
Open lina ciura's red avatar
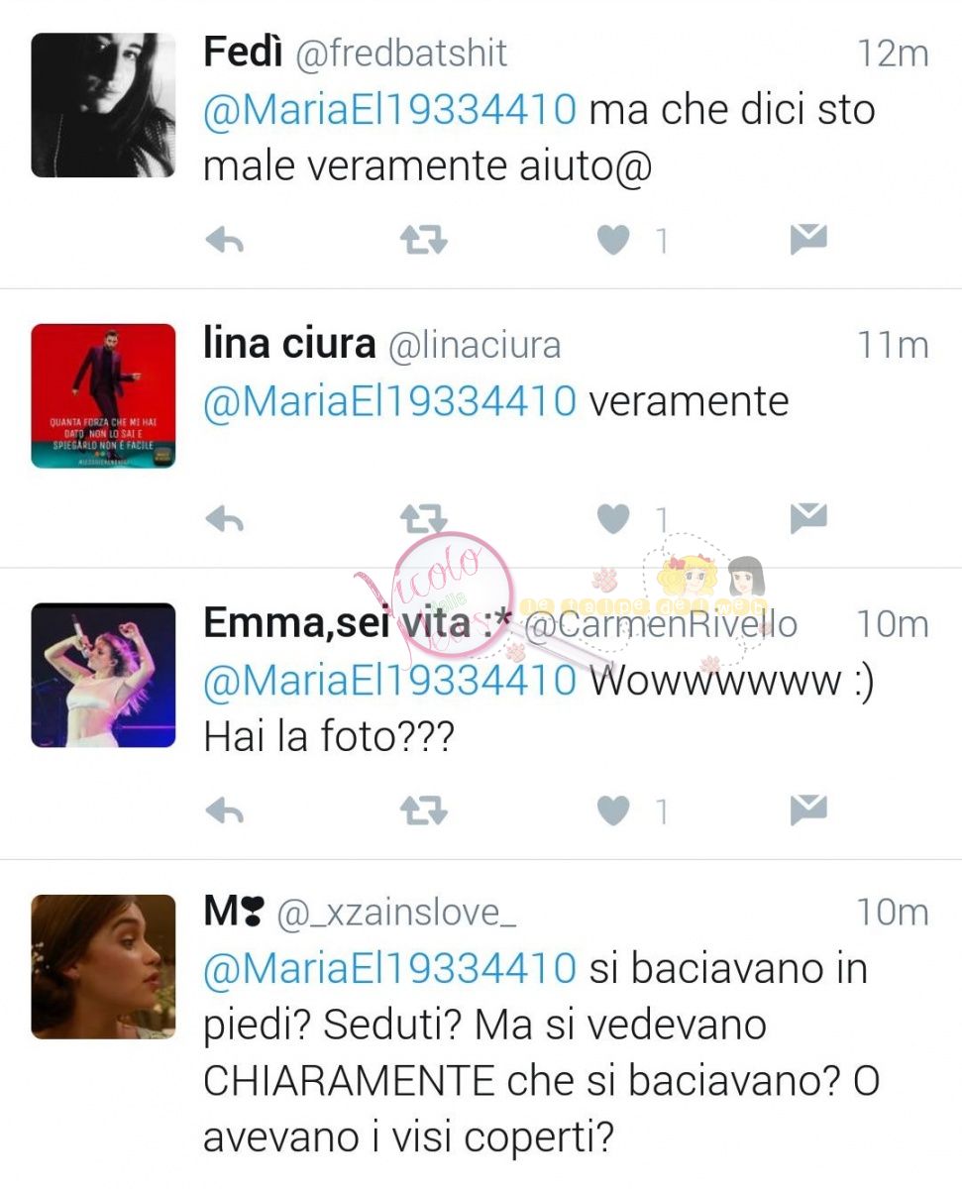pyautogui.click(x=103, y=395)
